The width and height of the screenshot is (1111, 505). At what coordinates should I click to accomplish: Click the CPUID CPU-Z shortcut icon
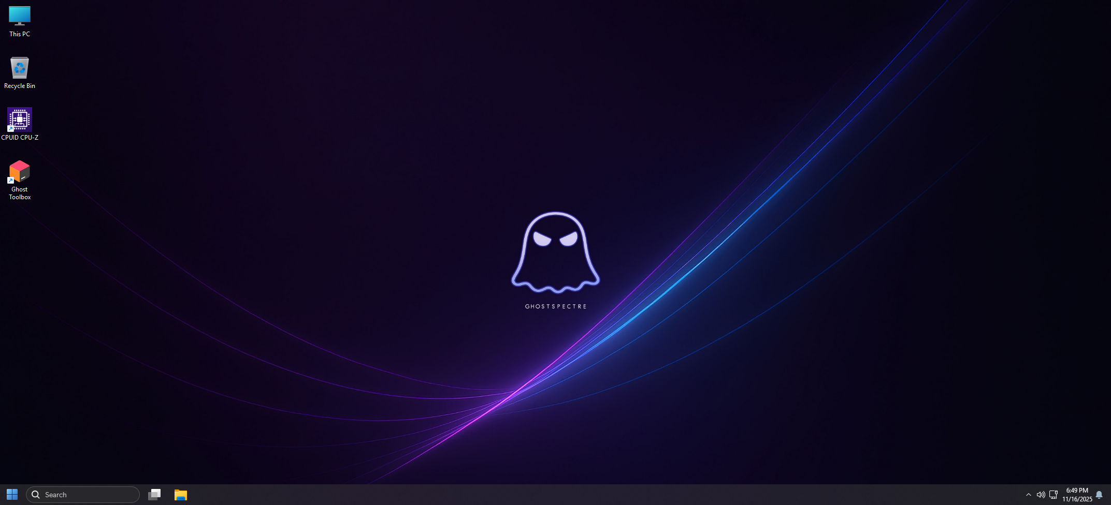(20, 120)
